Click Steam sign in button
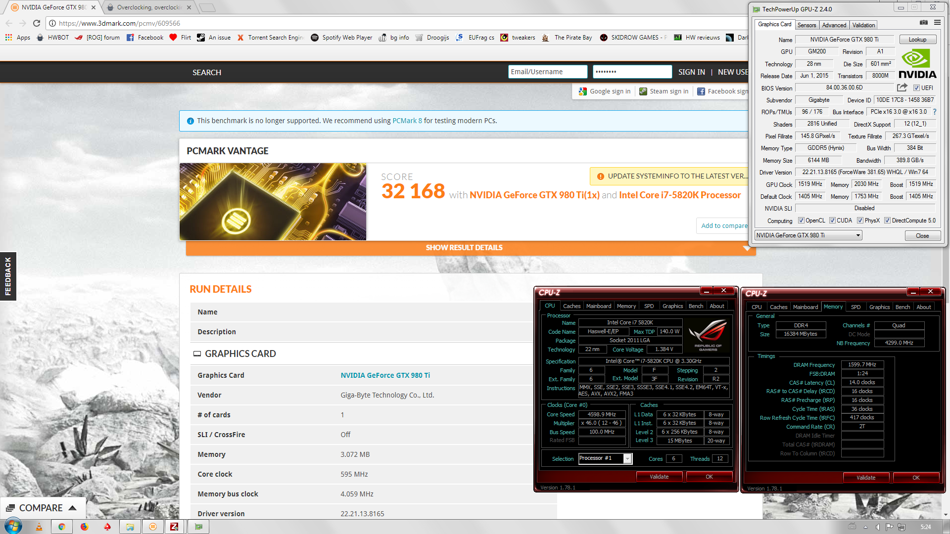This screenshot has height=534, width=950. pos(664,91)
